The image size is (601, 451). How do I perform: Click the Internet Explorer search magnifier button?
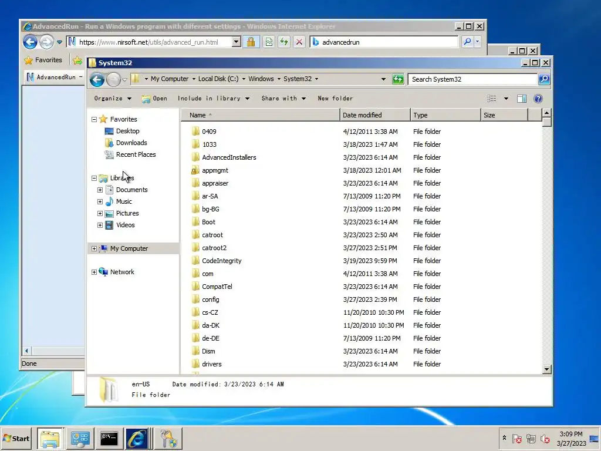pos(467,42)
